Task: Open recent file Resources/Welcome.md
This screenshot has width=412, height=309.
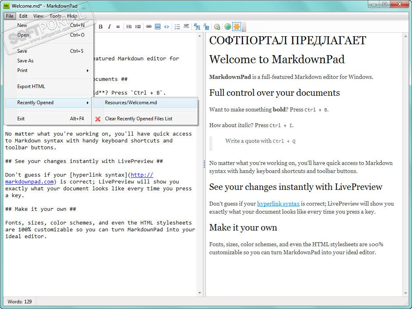Action: tap(144, 103)
